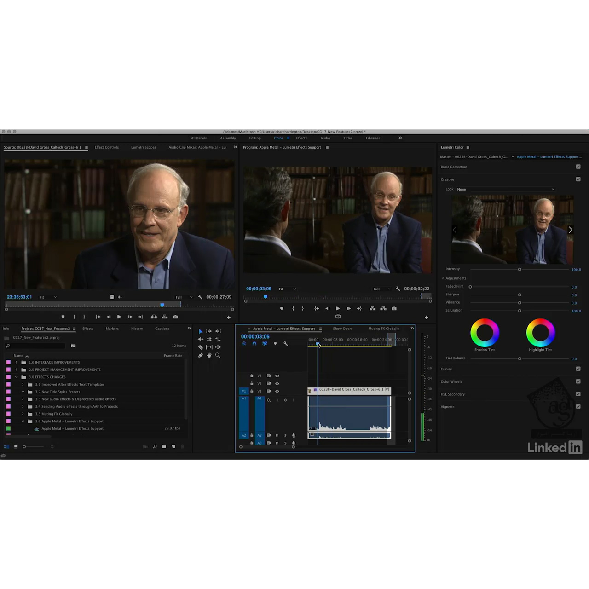Select the Slip tool
Screen dimensions: 589x589
click(x=209, y=347)
